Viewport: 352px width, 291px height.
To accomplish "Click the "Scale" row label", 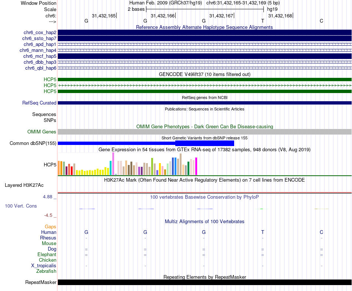I will pos(50,9).
